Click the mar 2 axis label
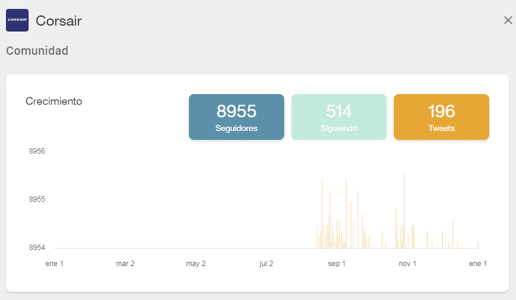The height and width of the screenshot is (300, 516). click(125, 264)
